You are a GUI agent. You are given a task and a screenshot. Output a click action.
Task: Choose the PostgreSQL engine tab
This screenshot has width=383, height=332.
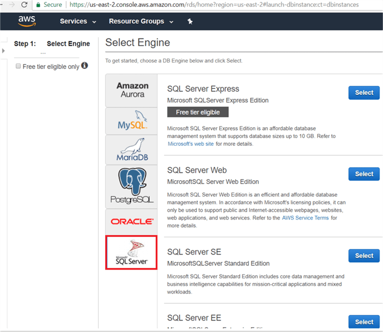point(132,187)
